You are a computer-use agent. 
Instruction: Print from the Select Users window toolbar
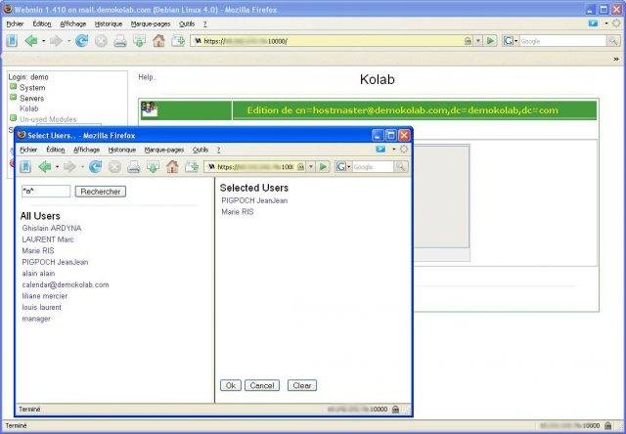pyautogui.click(x=134, y=167)
